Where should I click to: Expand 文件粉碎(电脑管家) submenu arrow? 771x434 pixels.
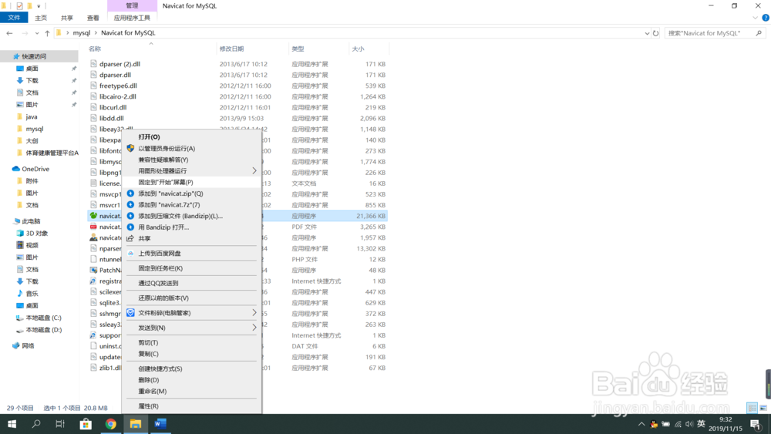pyautogui.click(x=254, y=313)
